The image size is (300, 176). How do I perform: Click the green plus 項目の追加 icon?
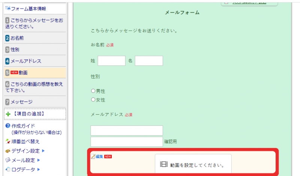pyautogui.click(x=8, y=113)
